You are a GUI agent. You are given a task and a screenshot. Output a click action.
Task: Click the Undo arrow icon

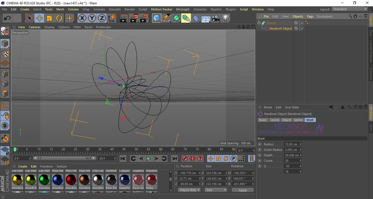(x=7, y=18)
